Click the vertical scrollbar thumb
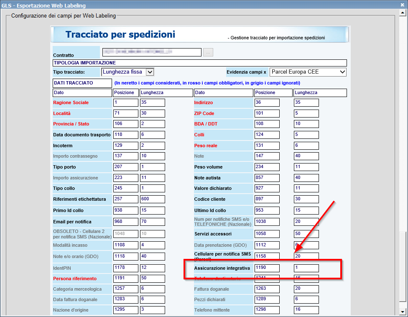This screenshot has height=317, width=408. click(403, 267)
